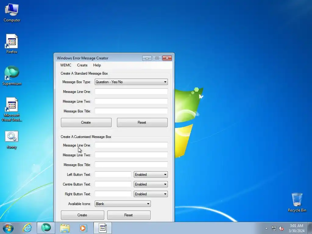
Task: Click the Windows Error Message Creator title
Action: coord(83,58)
